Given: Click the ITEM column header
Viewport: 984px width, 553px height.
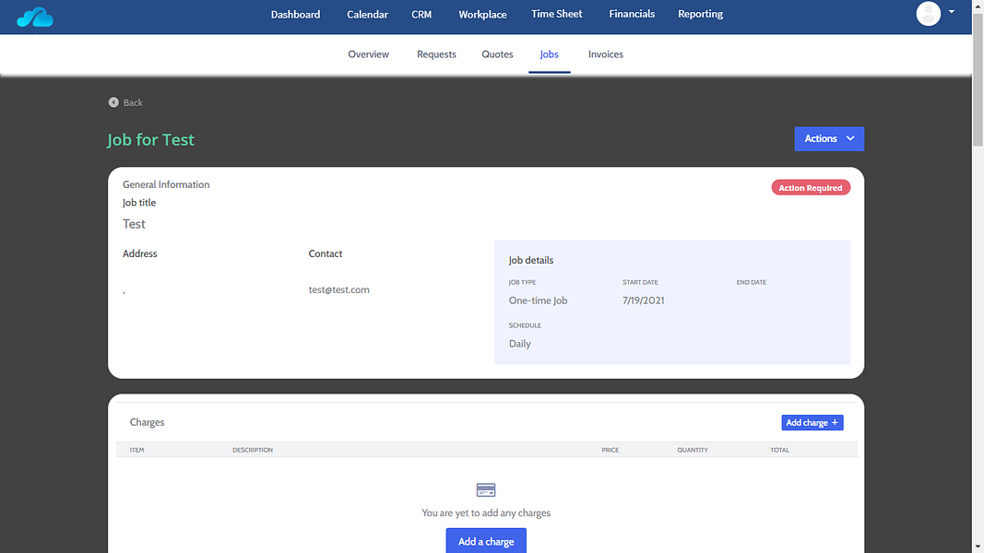Looking at the screenshot, I should point(136,450).
